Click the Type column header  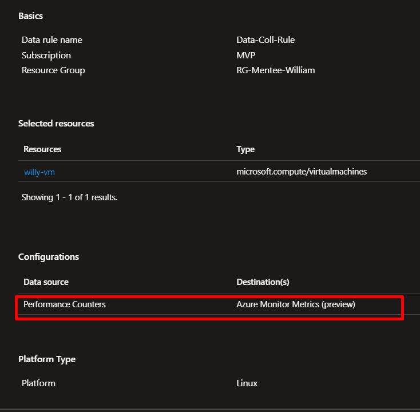(245, 149)
